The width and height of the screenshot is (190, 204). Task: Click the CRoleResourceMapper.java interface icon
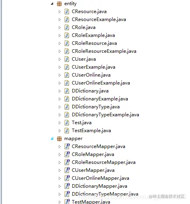67,162
